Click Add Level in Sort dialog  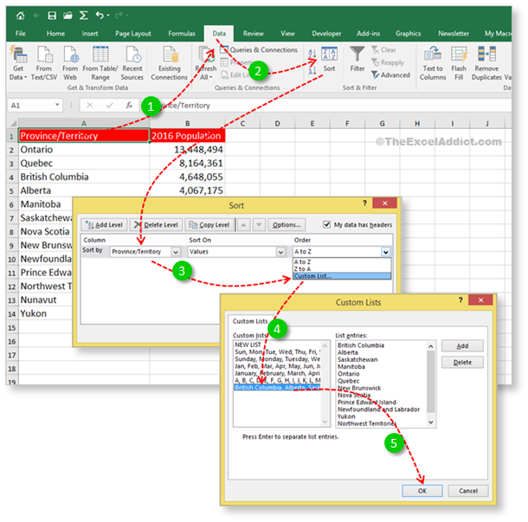pyautogui.click(x=104, y=224)
